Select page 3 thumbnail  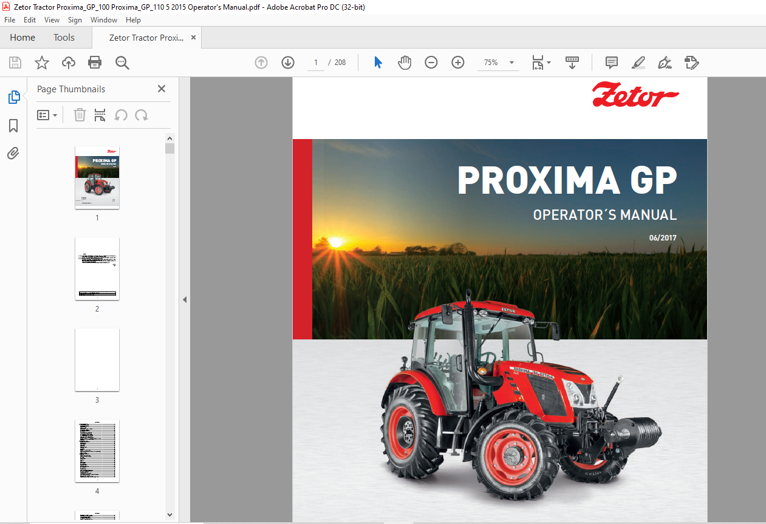pos(97,359)
